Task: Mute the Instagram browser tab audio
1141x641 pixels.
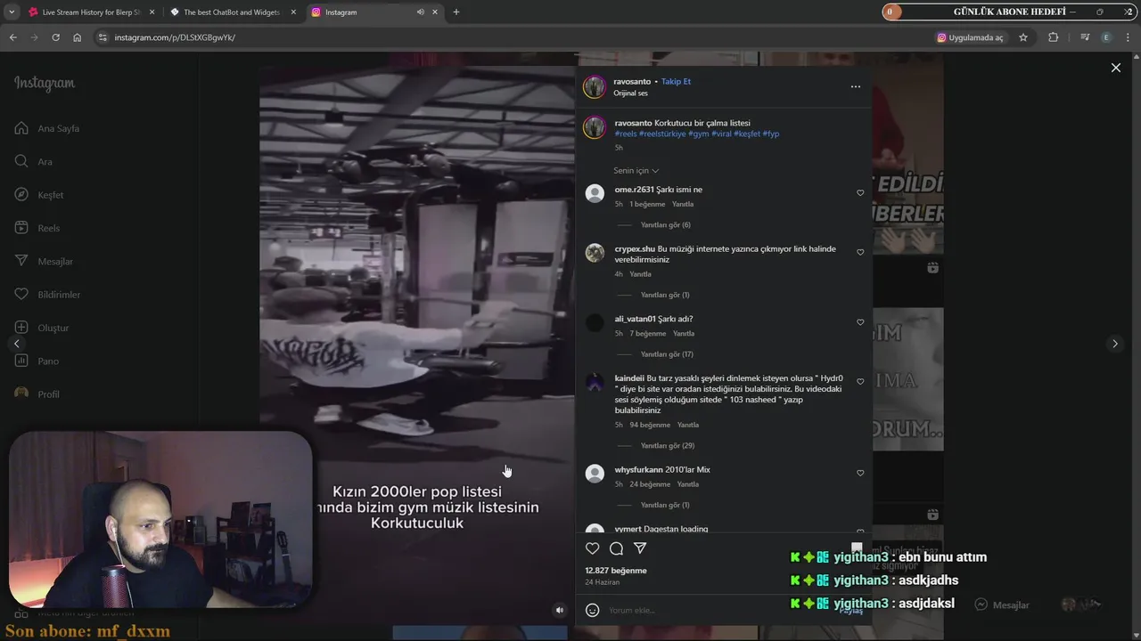Action: point(420,12)
